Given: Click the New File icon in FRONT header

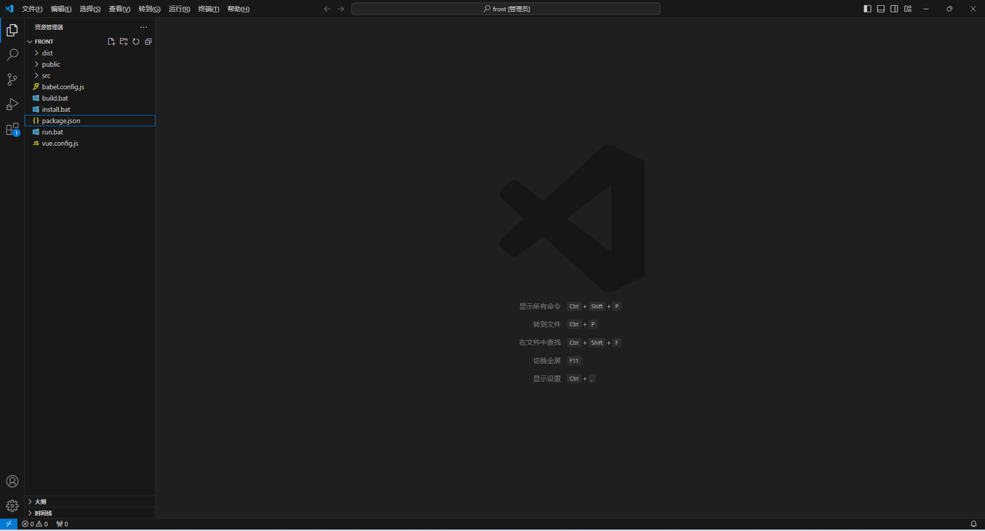Looking at the screenshot, I should click(x=111, y=42).
